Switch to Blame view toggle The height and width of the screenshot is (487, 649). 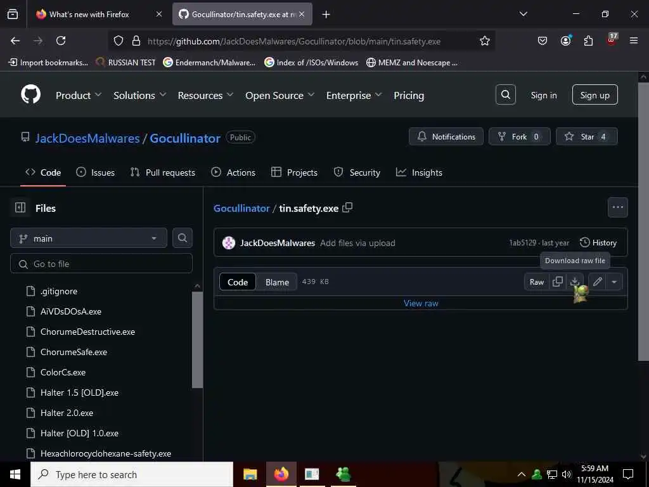(277, 282)
